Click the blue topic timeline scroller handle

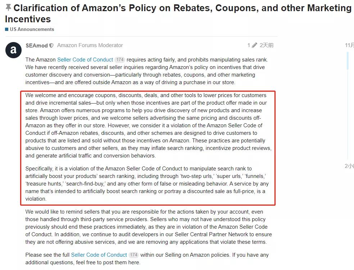tap(348, 60)
